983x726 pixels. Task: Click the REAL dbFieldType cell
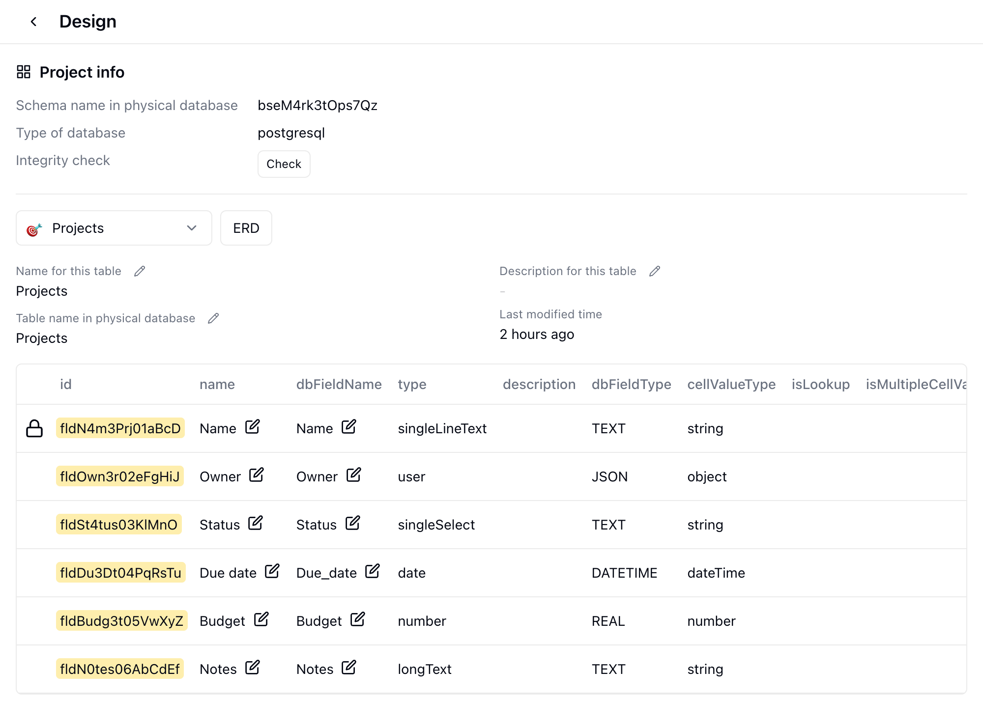point(608,621)
